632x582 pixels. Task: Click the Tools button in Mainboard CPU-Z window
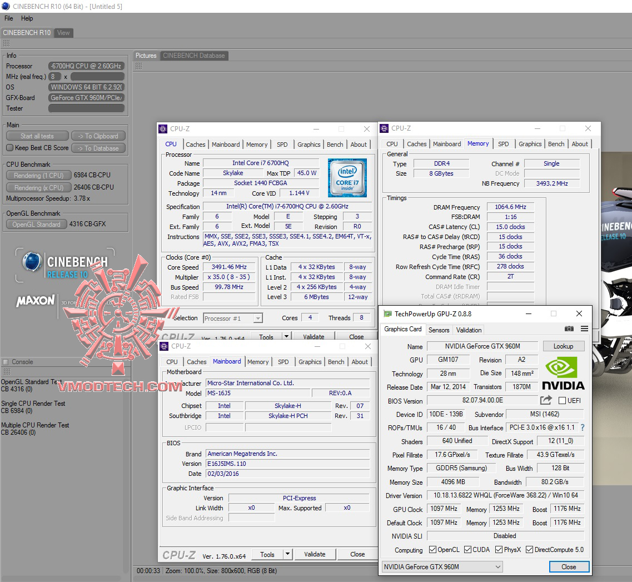pyautogui.click(x=267, y=554)
